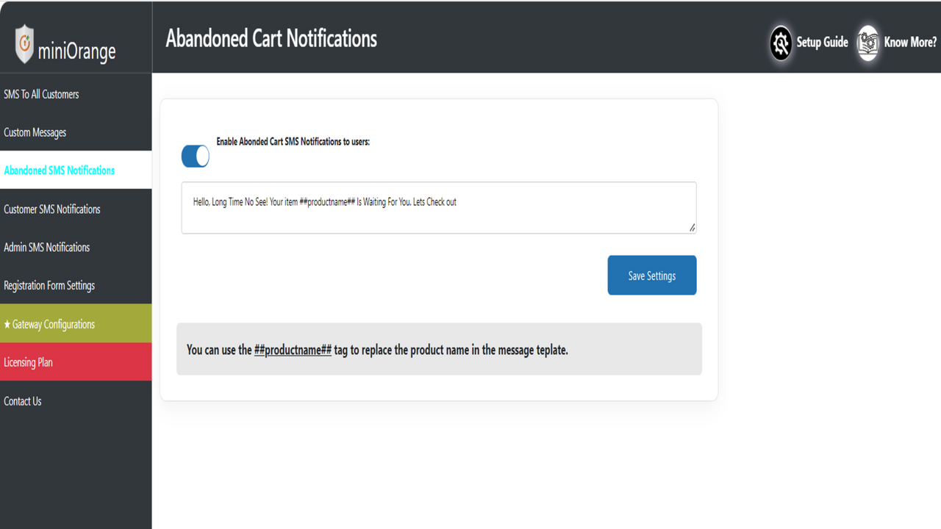941x529 pixels.
Task: Open Admin SMS Notifications section
Action: click(47, 248)
